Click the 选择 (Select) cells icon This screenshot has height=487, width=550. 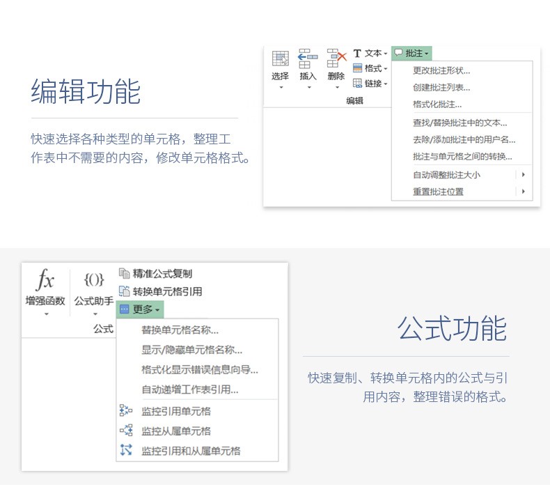pos(281,59)
